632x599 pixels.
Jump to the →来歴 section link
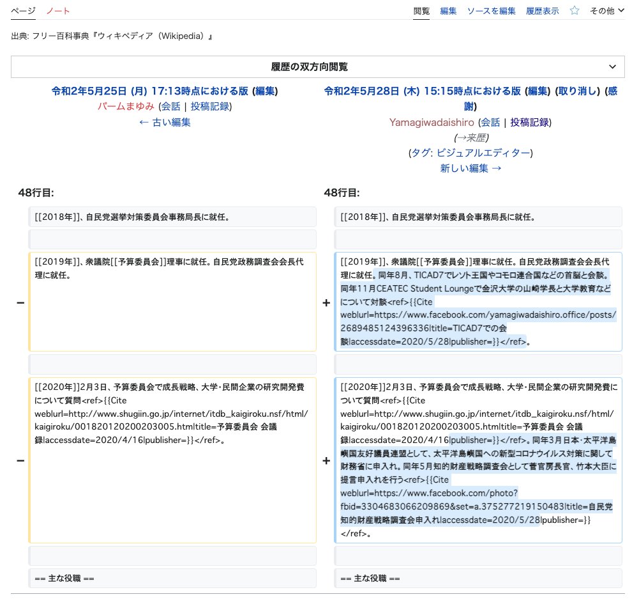[470, 138]
